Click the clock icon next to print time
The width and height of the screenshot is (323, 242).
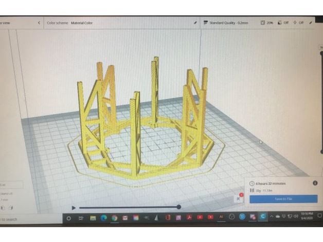coord(252,184)
